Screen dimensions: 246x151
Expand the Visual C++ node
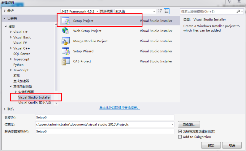11,48
